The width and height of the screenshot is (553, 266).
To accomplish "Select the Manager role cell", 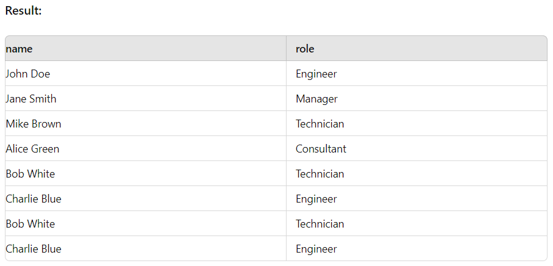I will (x=416, y=98).
